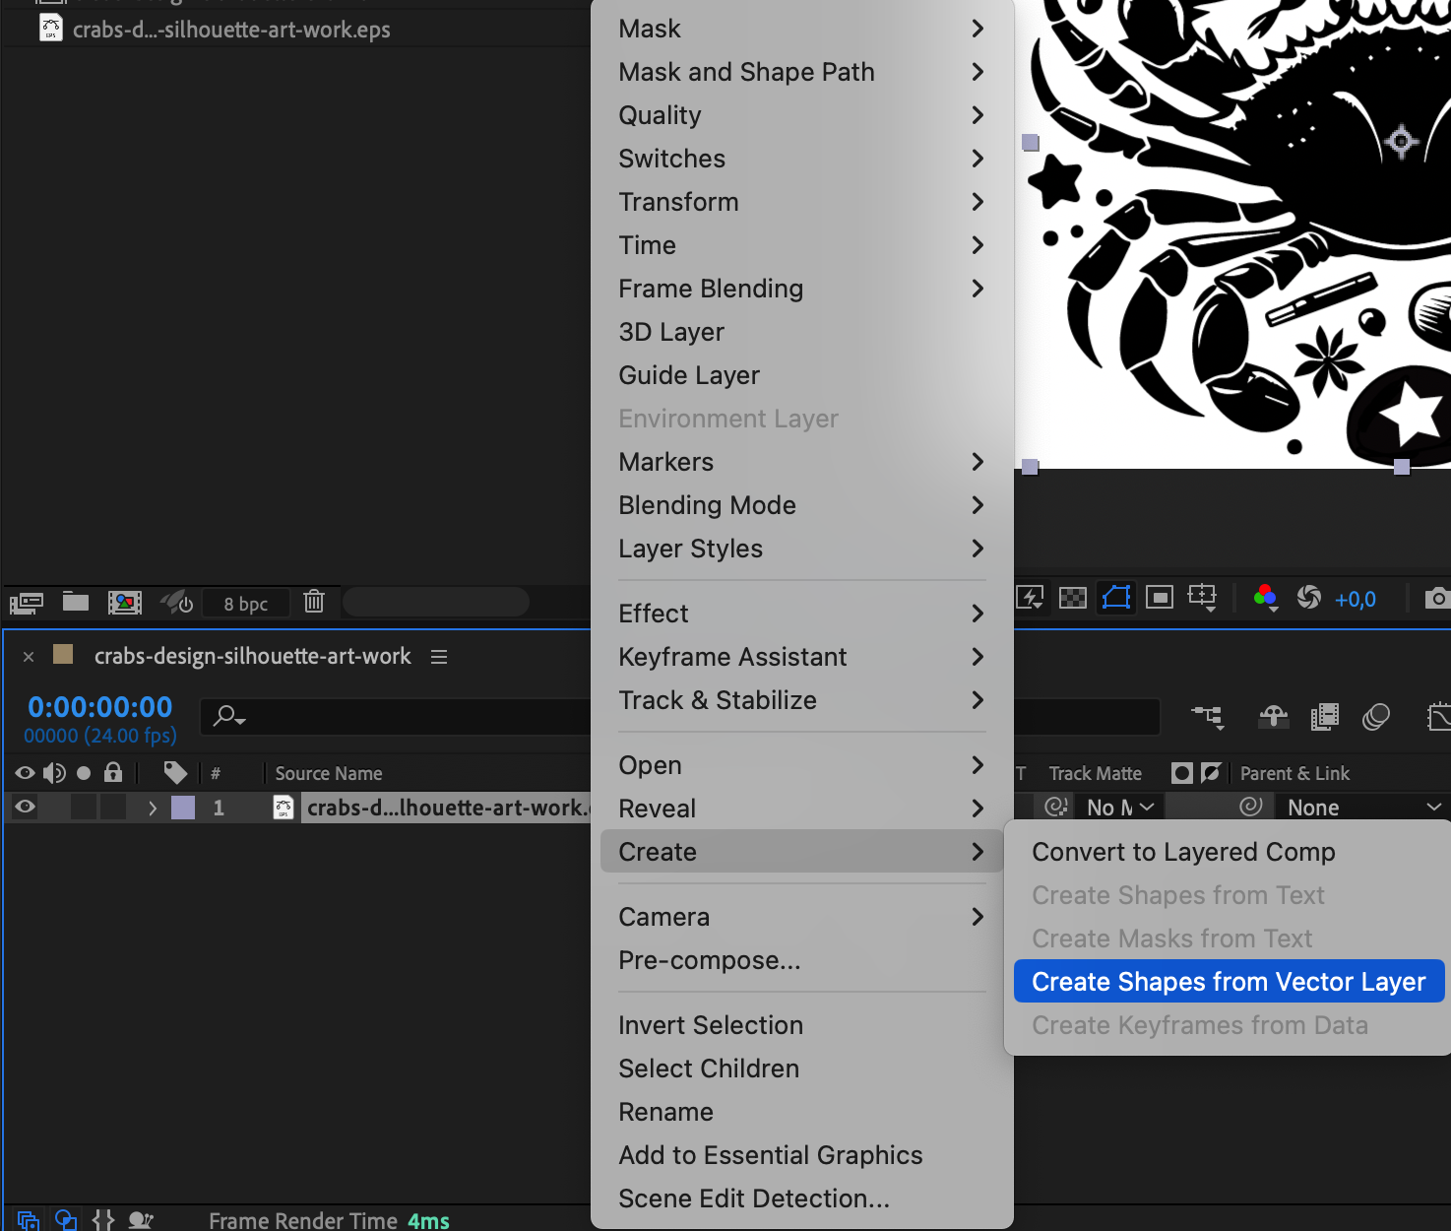Click the luma matte column header icon

coord(1182,773)
